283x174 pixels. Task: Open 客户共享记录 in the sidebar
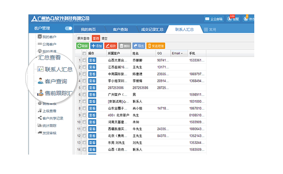53,118
